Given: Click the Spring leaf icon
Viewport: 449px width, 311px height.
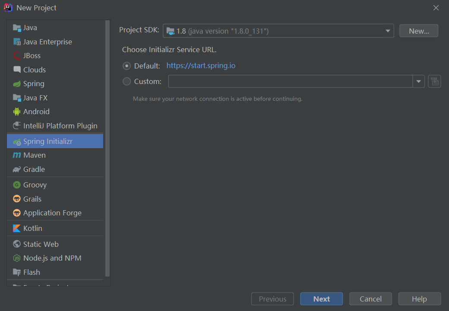Looking at the screenshot, I should [17, 84].
